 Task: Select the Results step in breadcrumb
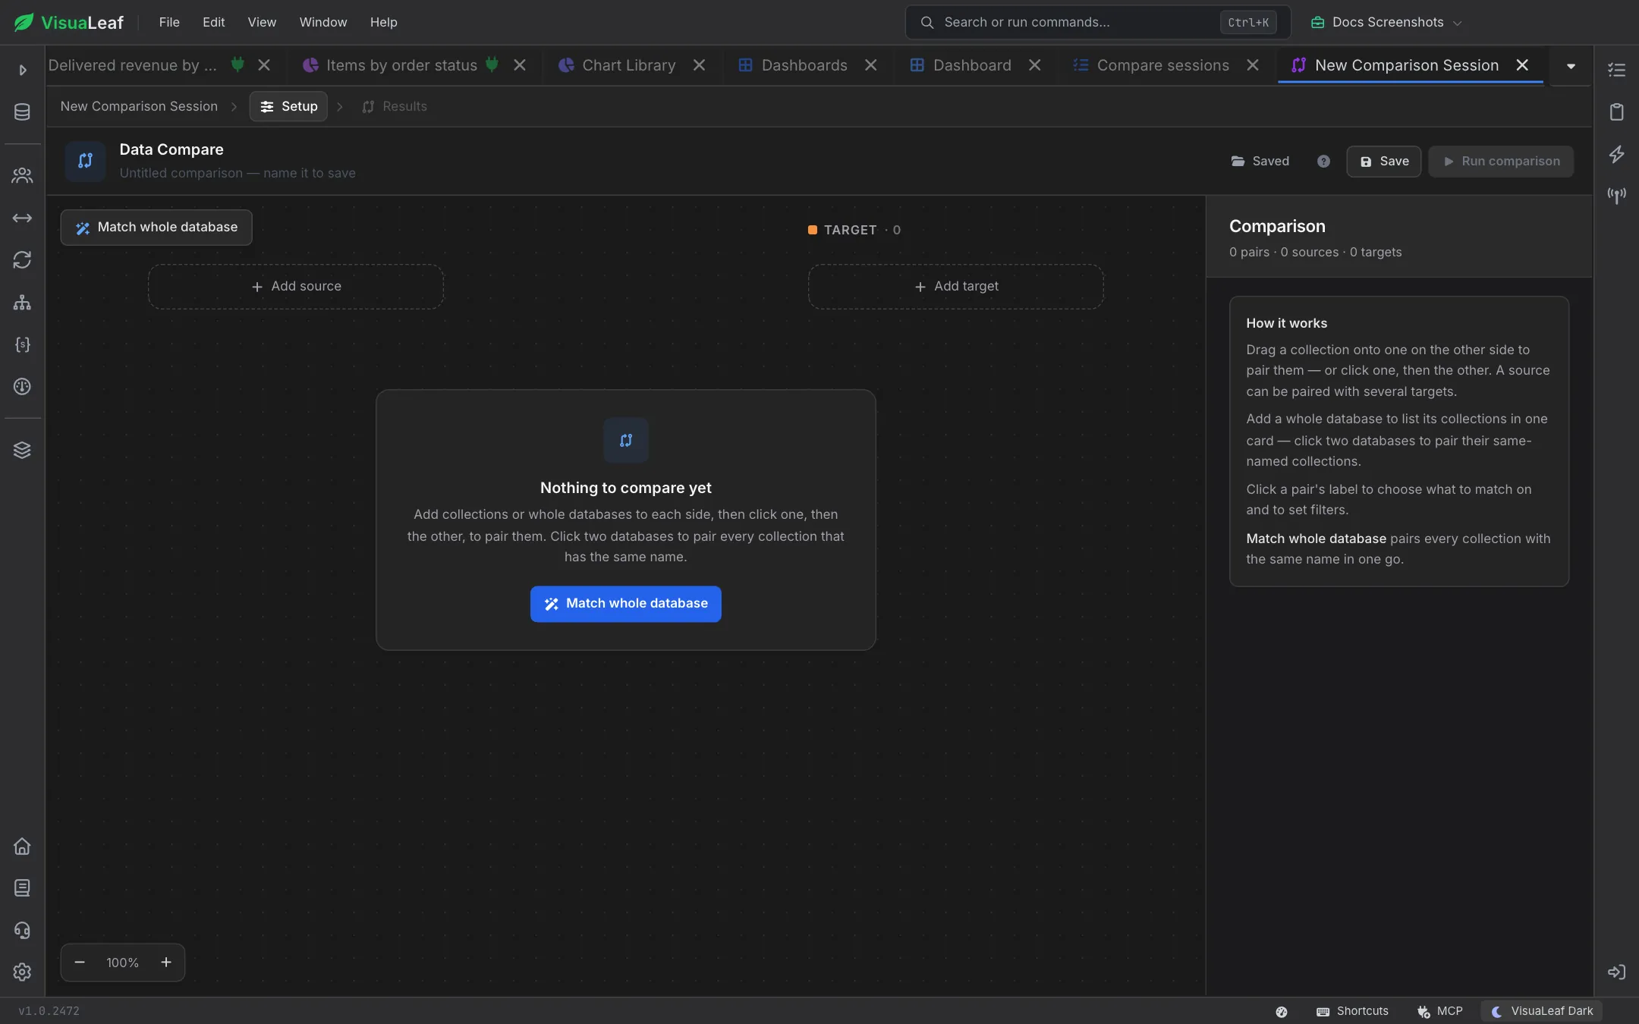pyautogui.click(x=395, y=106)
